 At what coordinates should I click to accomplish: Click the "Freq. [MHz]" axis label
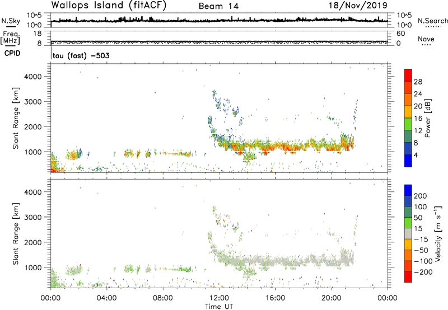(x=10, y=37)
